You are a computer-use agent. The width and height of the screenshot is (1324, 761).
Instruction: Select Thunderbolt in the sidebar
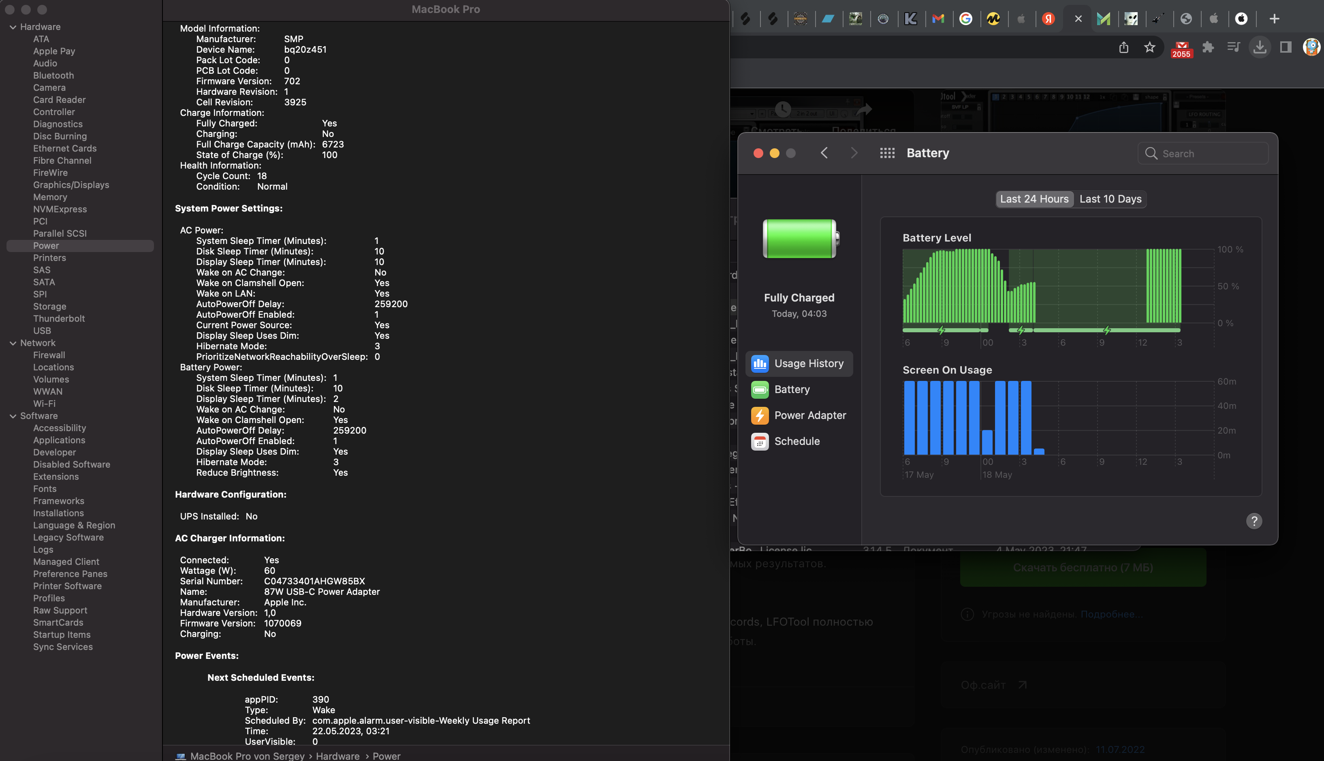point(58,319)
